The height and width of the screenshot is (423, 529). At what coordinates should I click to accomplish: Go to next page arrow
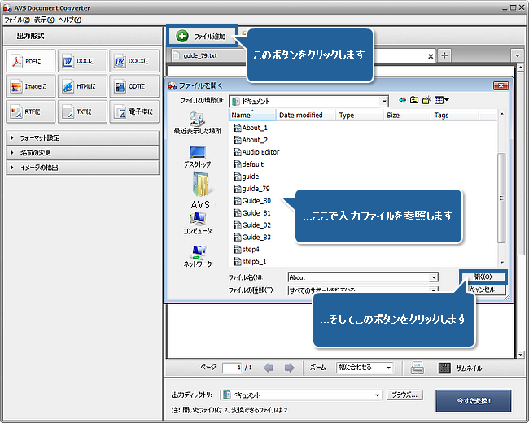pos(289,368)
